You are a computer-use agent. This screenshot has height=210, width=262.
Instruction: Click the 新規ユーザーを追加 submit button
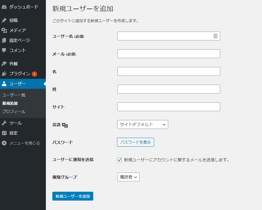click(73, 196)
